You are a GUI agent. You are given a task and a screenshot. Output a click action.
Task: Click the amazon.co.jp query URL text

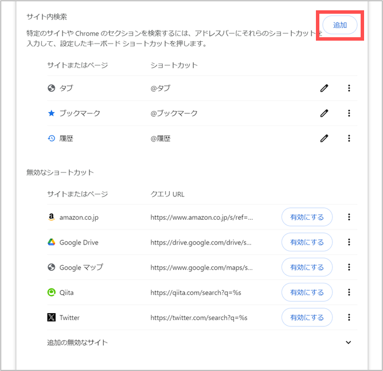[x=201, y=217]
